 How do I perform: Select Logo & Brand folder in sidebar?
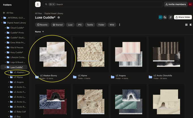point(18,62)
